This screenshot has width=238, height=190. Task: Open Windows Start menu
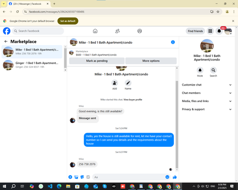click(4, 186)
